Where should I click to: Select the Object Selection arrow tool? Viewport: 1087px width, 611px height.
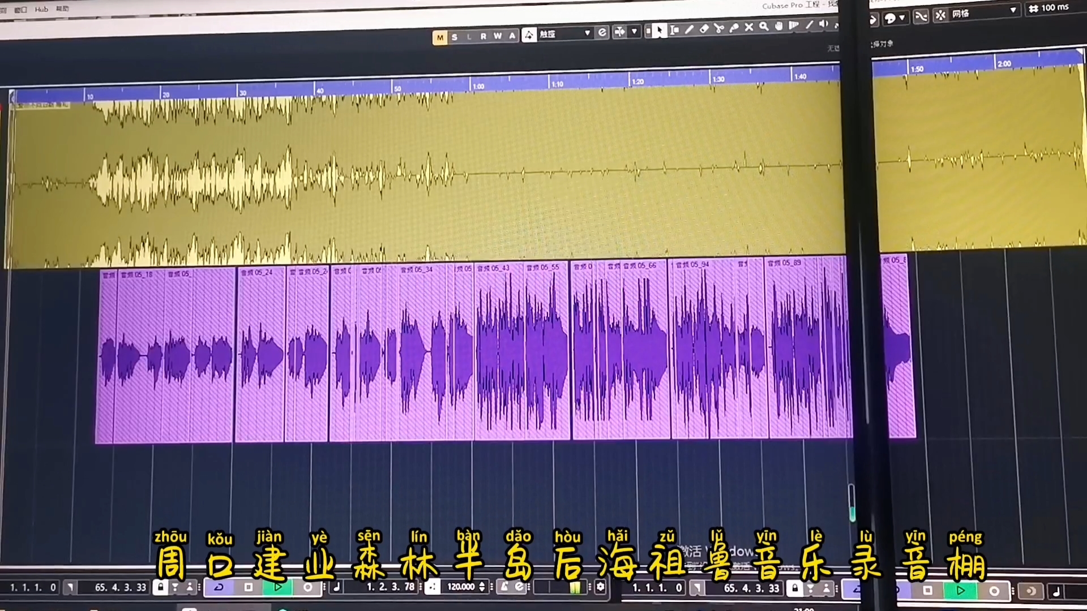(660, 31)
